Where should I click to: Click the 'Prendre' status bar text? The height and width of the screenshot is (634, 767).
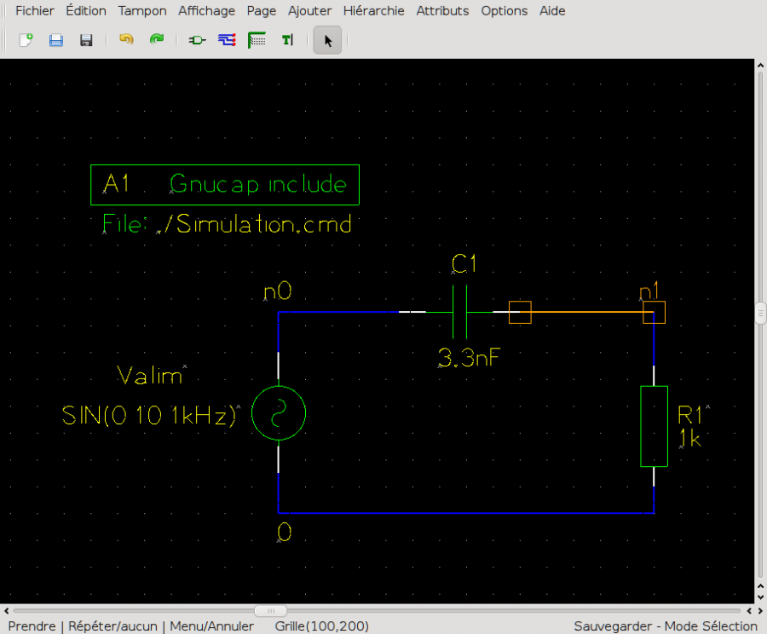click(32, 626)
